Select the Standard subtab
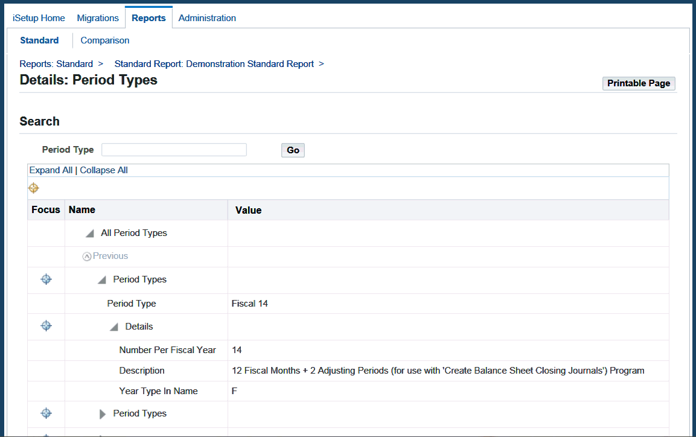This screenshot has height=437, width=696. [39, 40]
